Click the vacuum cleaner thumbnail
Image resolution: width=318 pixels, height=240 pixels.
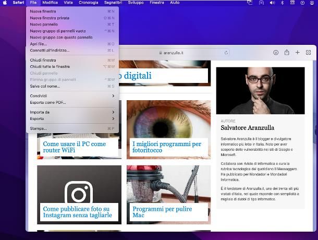(169, 184)
